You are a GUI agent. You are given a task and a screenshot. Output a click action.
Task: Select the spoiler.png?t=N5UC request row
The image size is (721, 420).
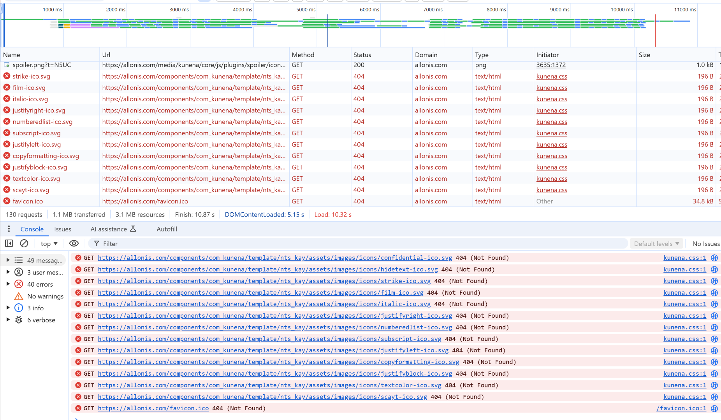pos(360,65)
